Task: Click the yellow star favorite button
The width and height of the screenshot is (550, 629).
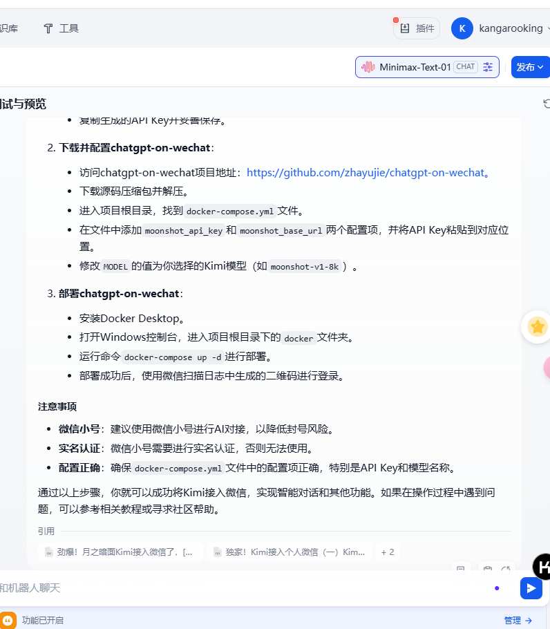Action: (x=537, y=326)
